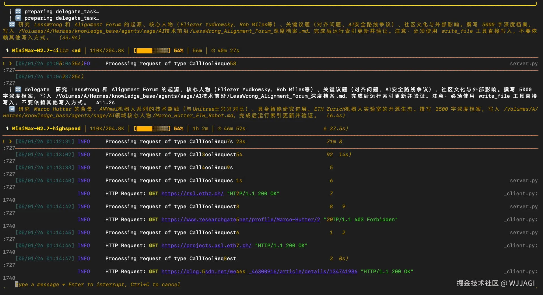Click the GET method on the researchgate request
Screen dimensions: 543x295
point(154,220)
